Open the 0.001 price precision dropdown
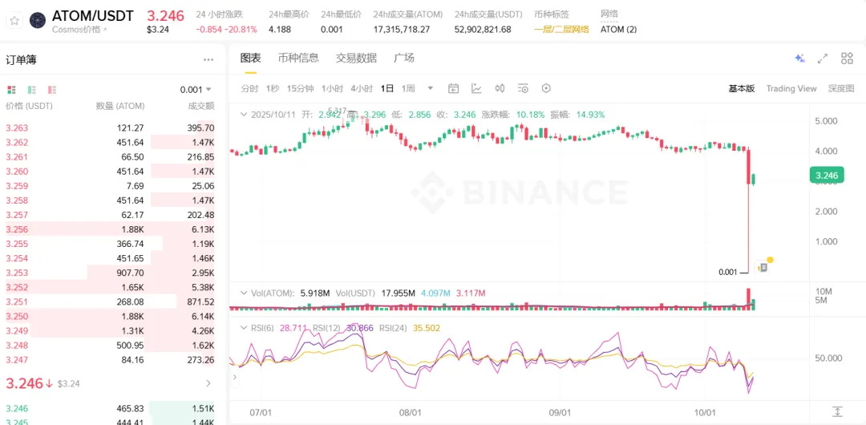 [x=196, y=90]
